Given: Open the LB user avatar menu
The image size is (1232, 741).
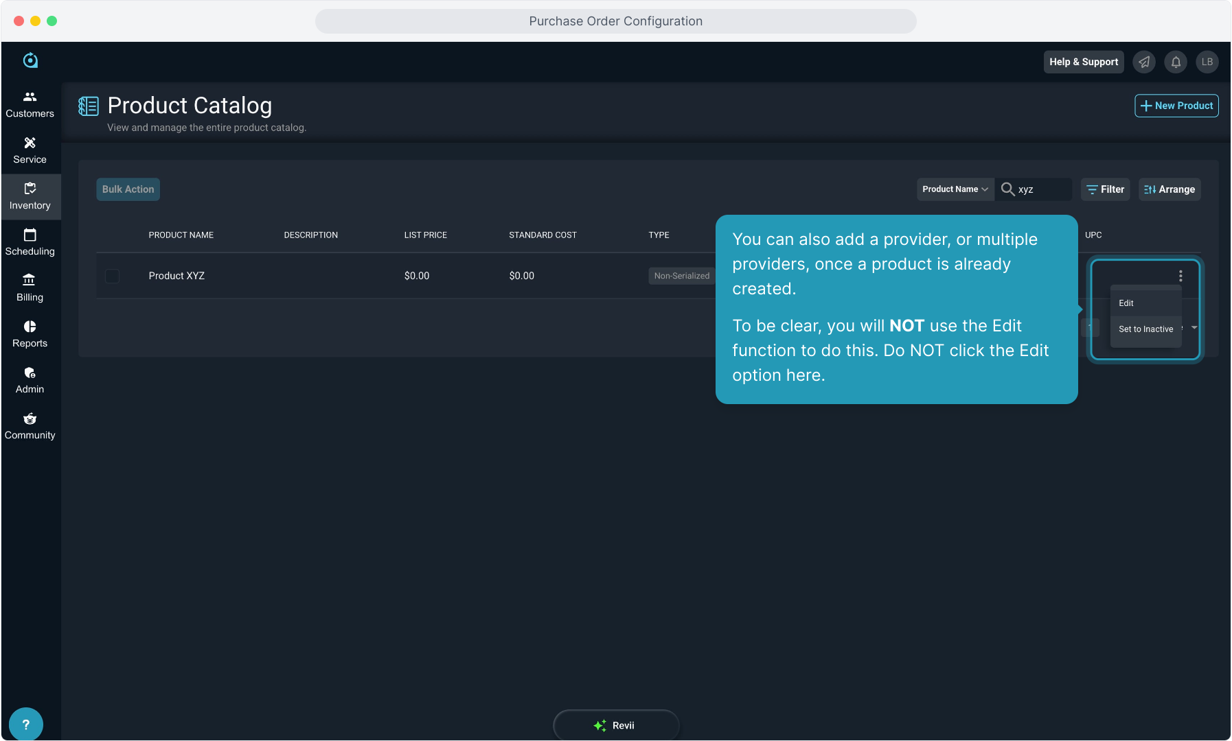Looking at the screenshot, I should pyautogui.click(x=1207, y=62).
